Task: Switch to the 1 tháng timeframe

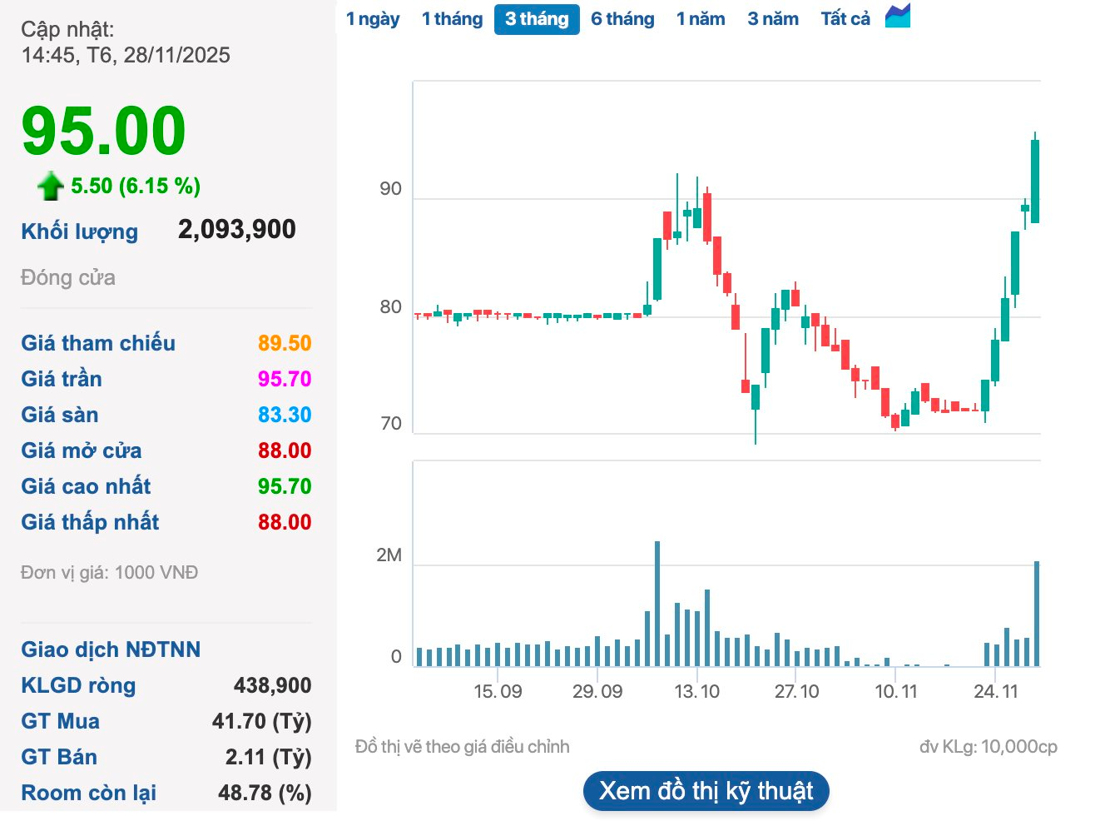Action: pos(452,18)
